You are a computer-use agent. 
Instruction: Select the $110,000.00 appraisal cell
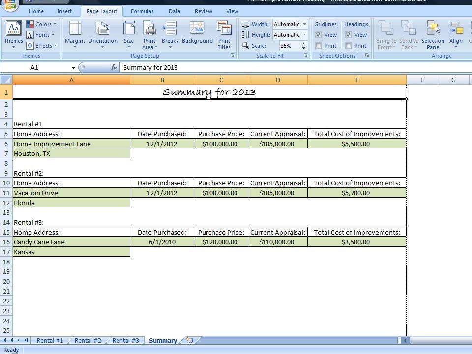click(x=278, y=242)
